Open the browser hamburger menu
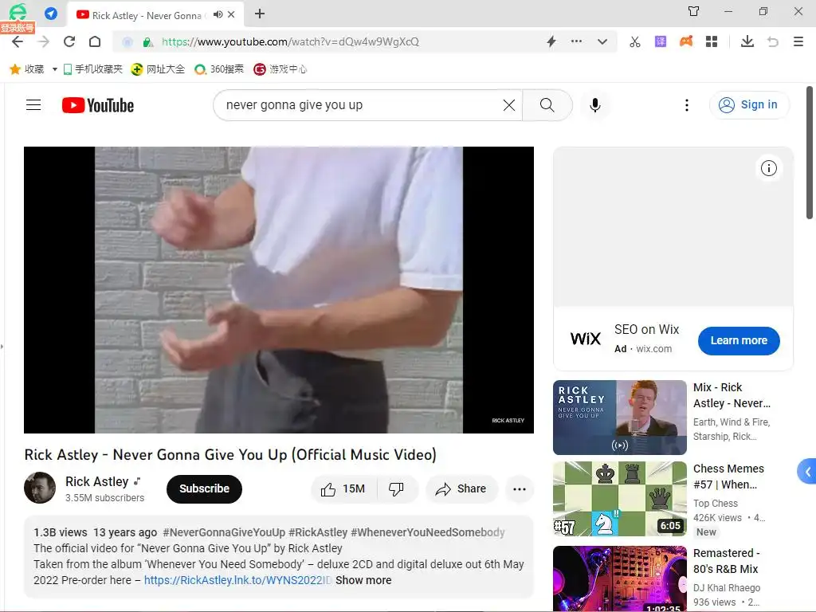This screenshot has width=816, height=612. point(798,41)
